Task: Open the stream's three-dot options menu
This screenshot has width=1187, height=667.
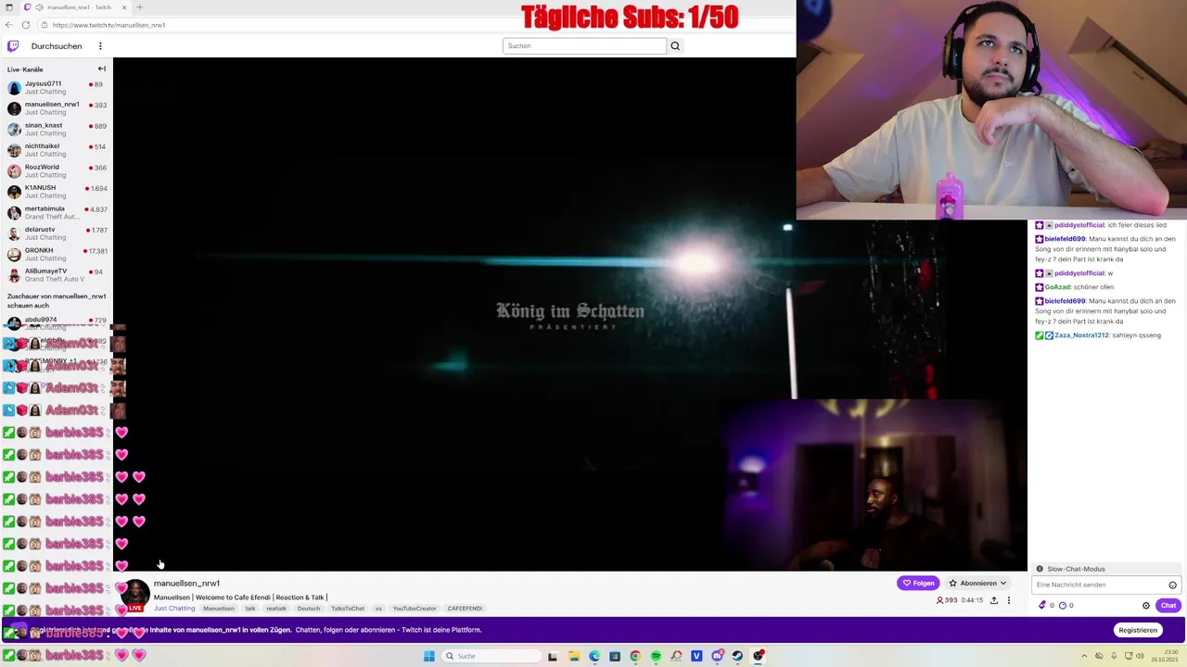Action: [x=1009, y=600]
